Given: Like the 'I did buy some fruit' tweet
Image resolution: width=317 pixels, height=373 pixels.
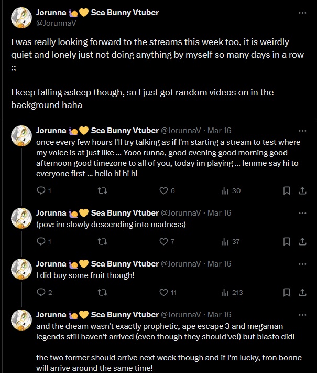Looking at the screenshot, I should click(163, 292).
